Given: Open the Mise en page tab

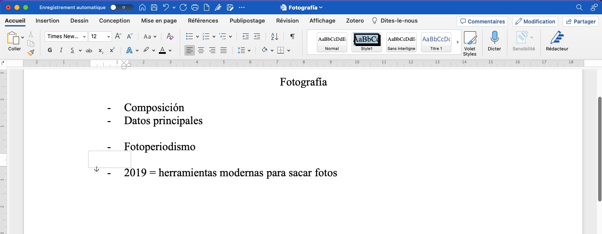Looking at the screenshot, I should tap(159, 21).
